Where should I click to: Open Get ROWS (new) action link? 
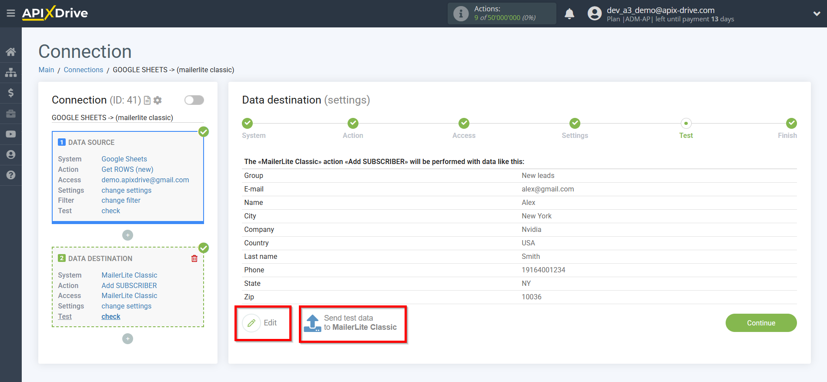point(127,170)
